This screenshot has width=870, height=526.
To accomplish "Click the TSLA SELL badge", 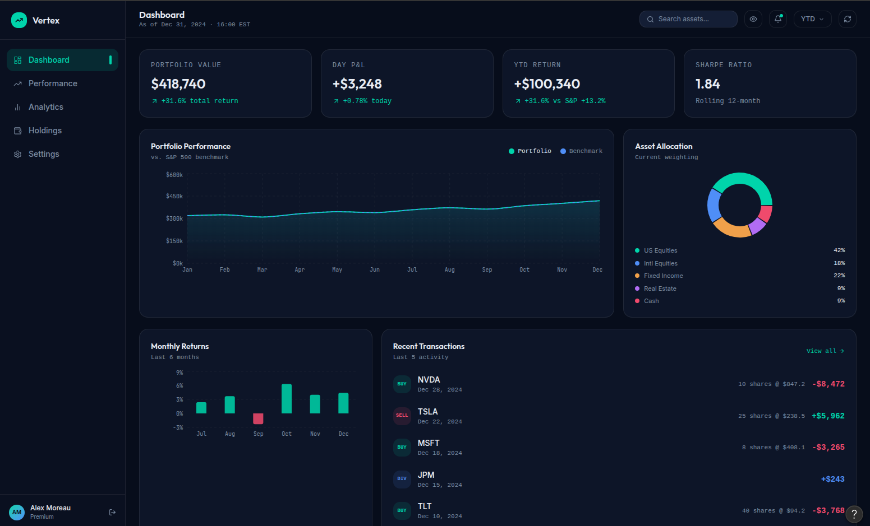I will (402, 416).
